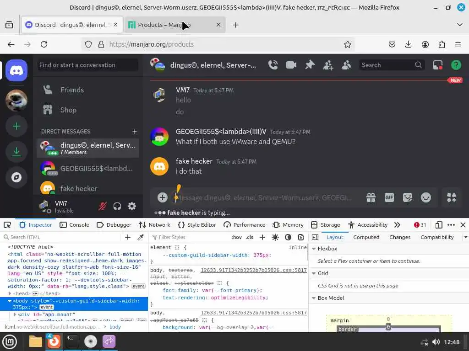Toggle the three-pane inspector icon
This screenshot has width=469, height=351.
pos(315,237)
